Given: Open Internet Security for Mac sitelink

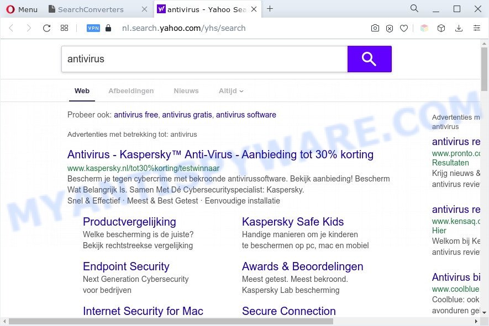Looking at the screenshot, I should [143, 311].
